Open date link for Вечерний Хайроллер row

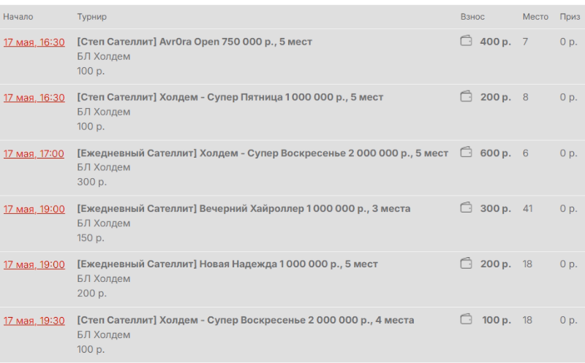coord(34,209)
